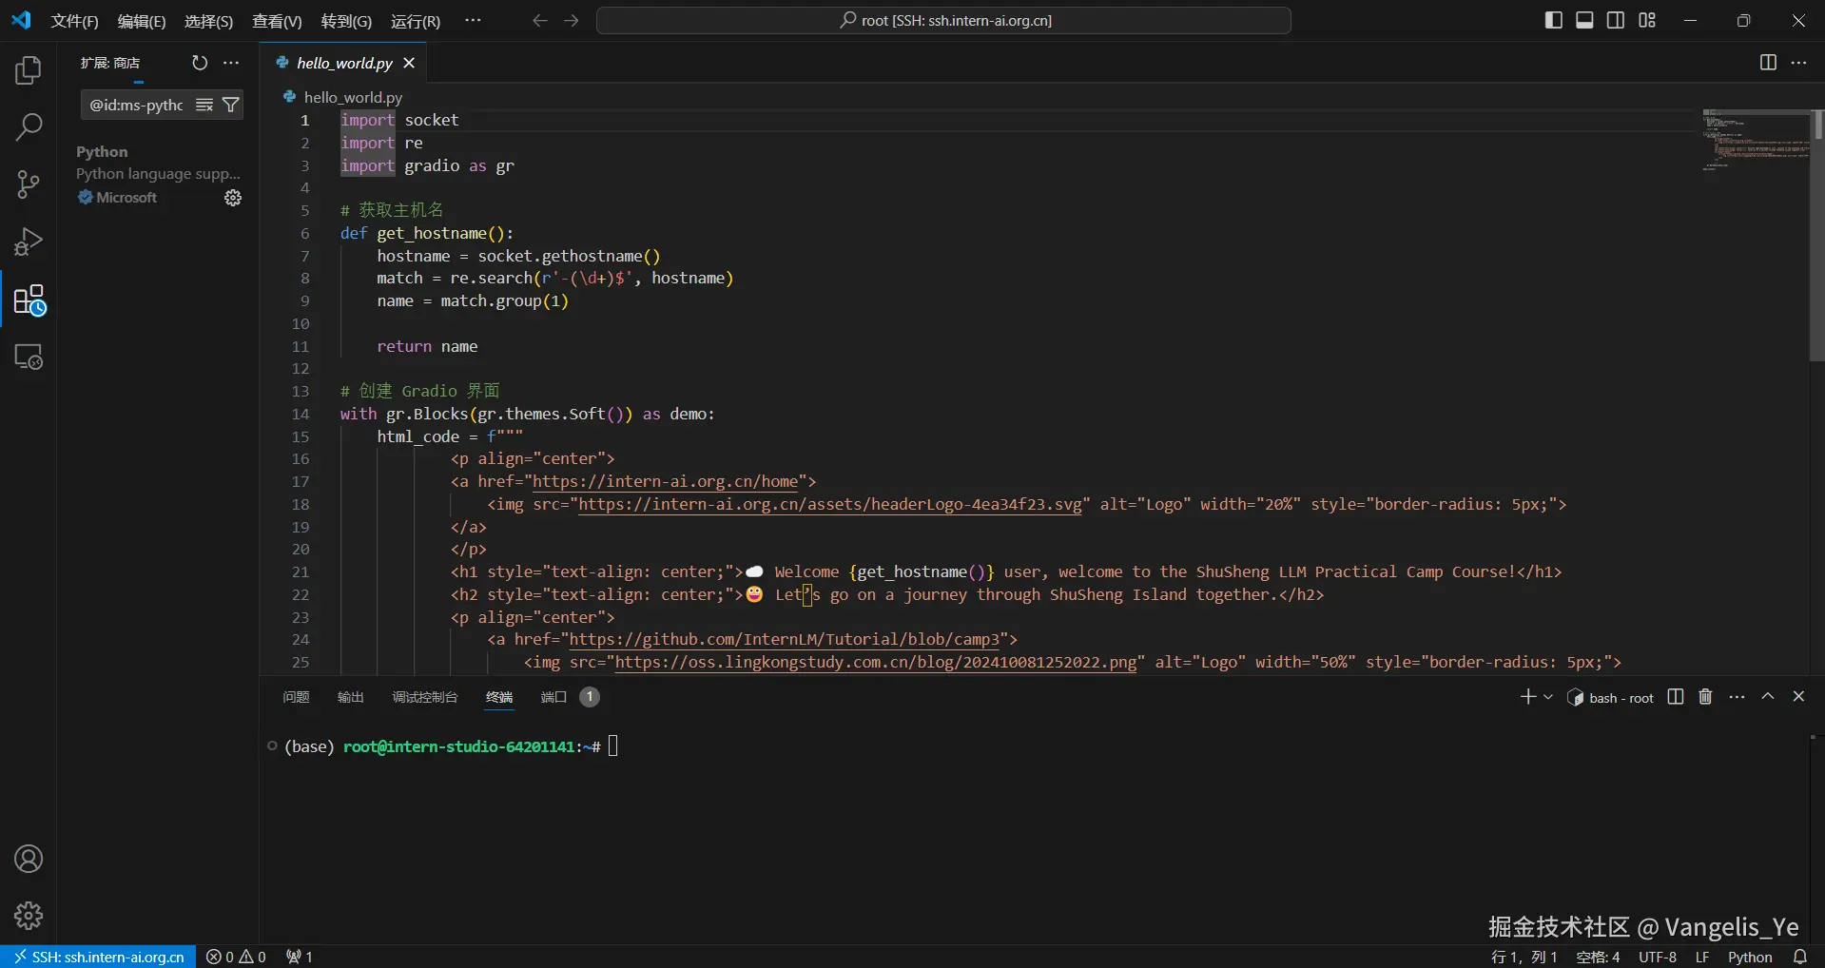This screenshot has height=968, width=1825.
Task: Close the terminal panel
Action: tap(1798, 697)
